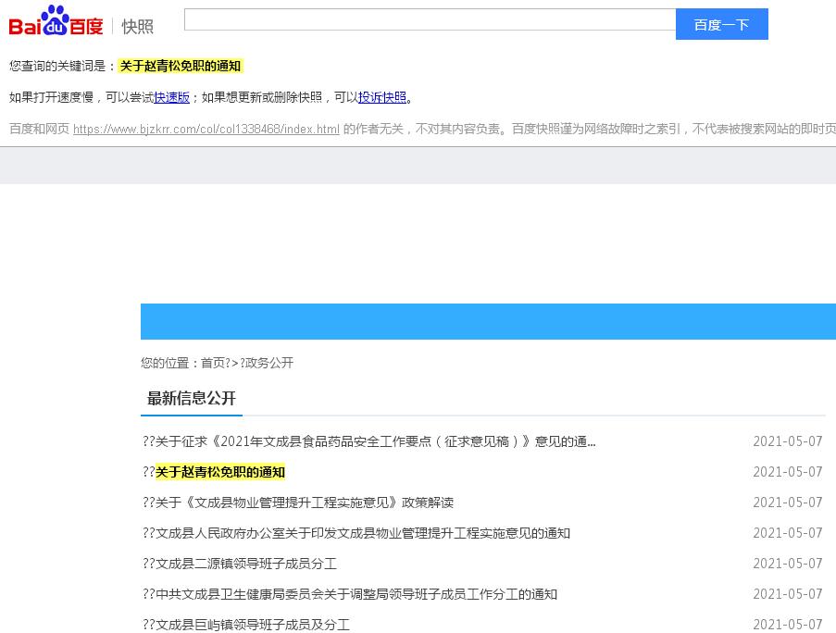Click the 最新信息公开 section heading
Viewport: 836px width, 633px height.
click(x=190, y=399)
